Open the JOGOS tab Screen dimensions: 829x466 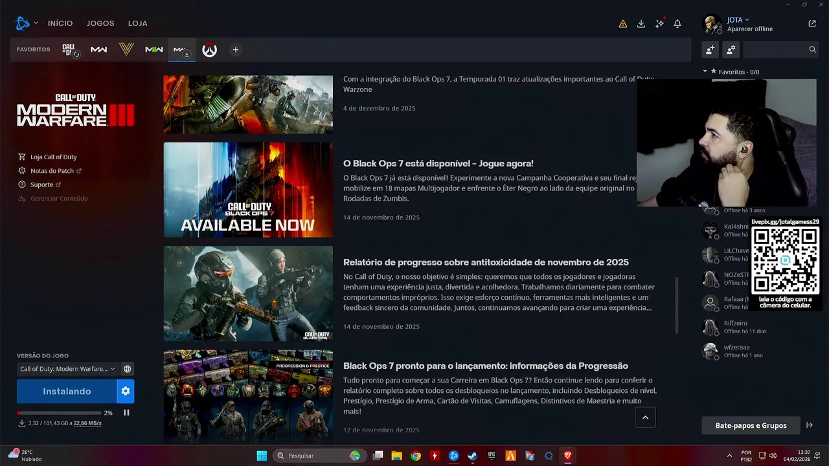(100, 23)
